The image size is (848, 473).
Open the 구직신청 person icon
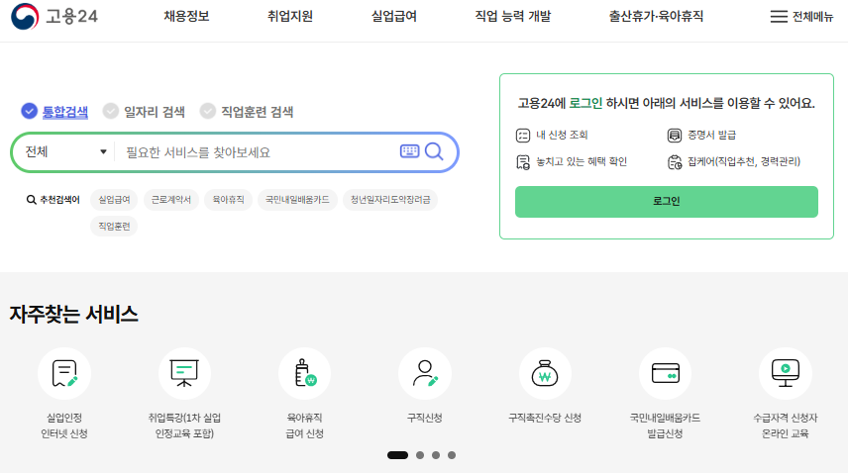[425, 374]
